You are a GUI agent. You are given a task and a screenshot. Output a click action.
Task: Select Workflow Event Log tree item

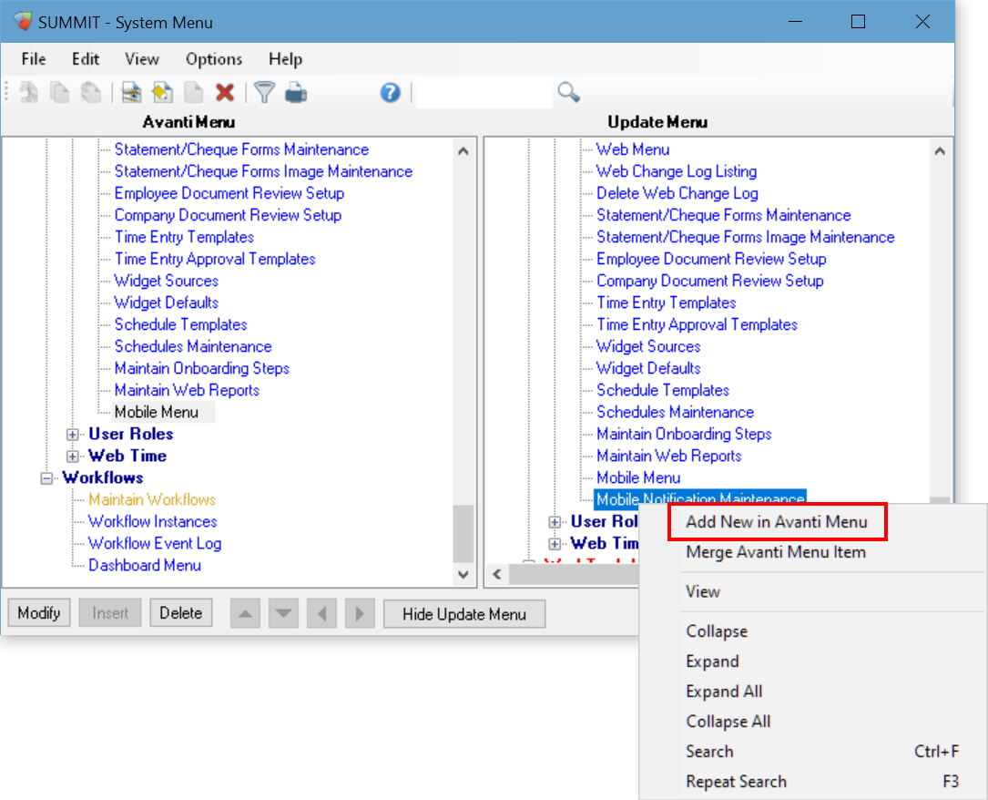coord(155,543)
